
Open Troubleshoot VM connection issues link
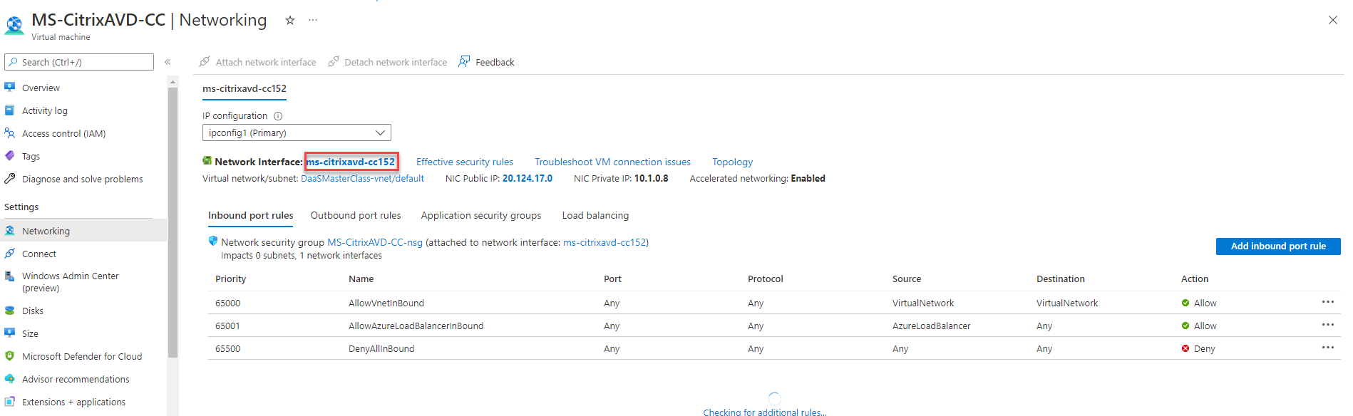coord(612,162)
